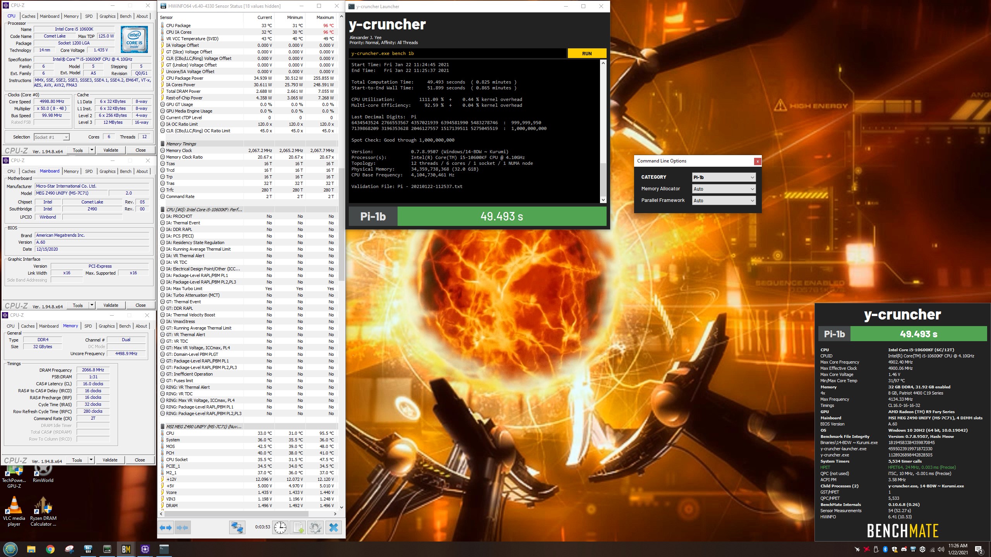Click Validate in Mainboard CPU-Z window

(x=111, y=305)
